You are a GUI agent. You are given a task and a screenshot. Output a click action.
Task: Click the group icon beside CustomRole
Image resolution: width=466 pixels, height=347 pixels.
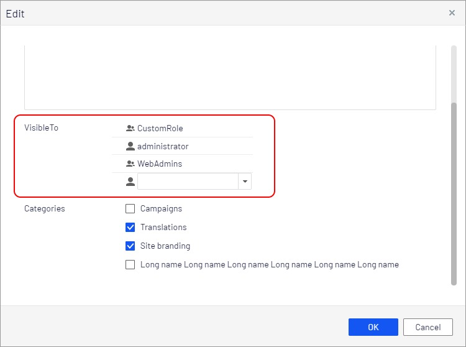tap(130, 129)
